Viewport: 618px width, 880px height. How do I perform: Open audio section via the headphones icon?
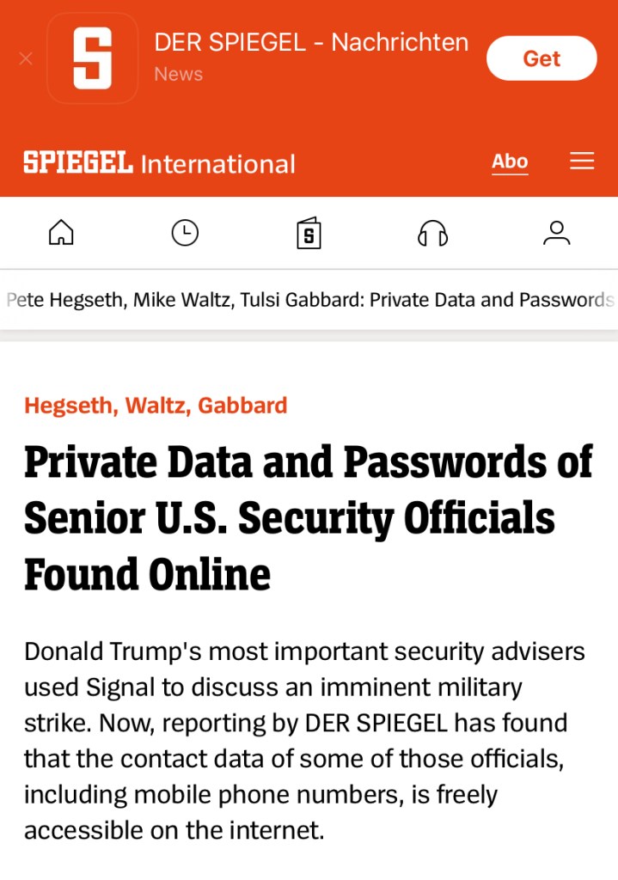[x=432, y=233]
